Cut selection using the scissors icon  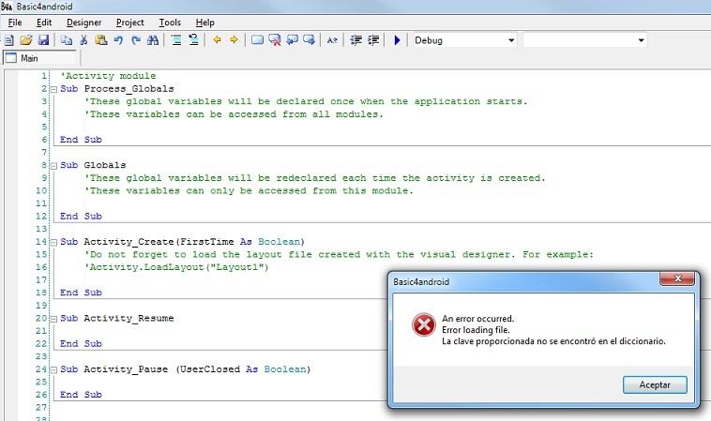(x=83, y=40)
